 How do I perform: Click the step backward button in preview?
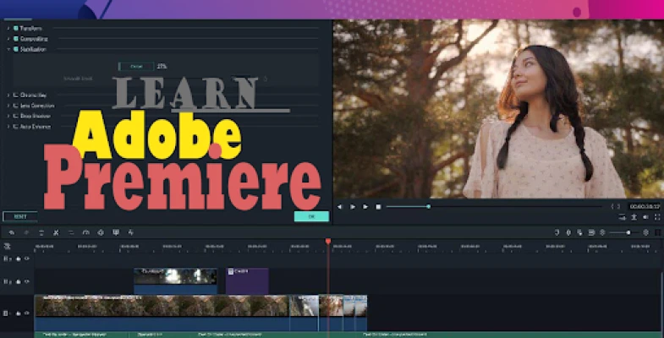[x=339, y=206]
